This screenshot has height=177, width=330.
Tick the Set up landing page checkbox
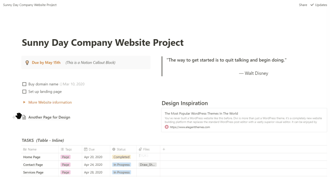24,92
